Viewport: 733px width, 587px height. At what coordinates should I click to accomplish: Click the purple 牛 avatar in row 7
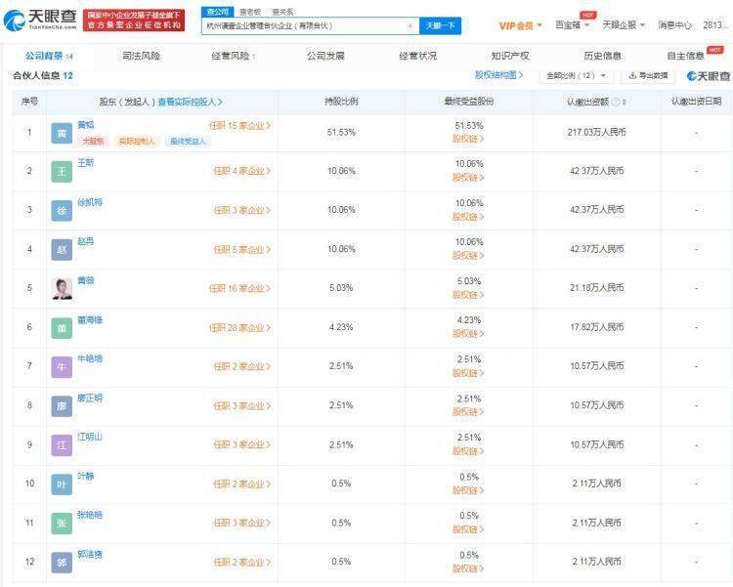tap(62, 367)
